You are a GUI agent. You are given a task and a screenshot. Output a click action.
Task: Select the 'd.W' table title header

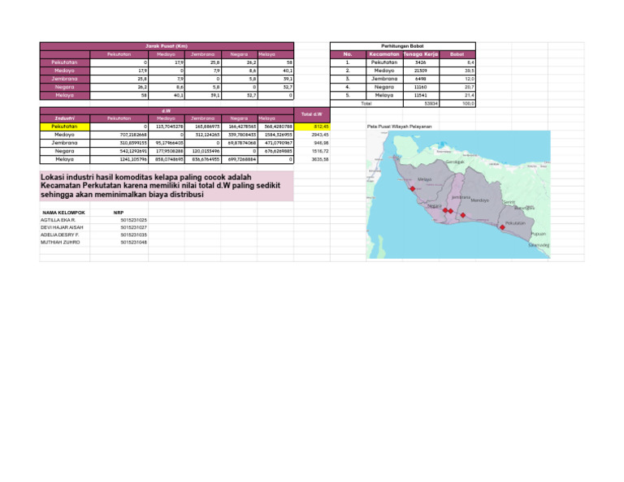coord(167,111)
